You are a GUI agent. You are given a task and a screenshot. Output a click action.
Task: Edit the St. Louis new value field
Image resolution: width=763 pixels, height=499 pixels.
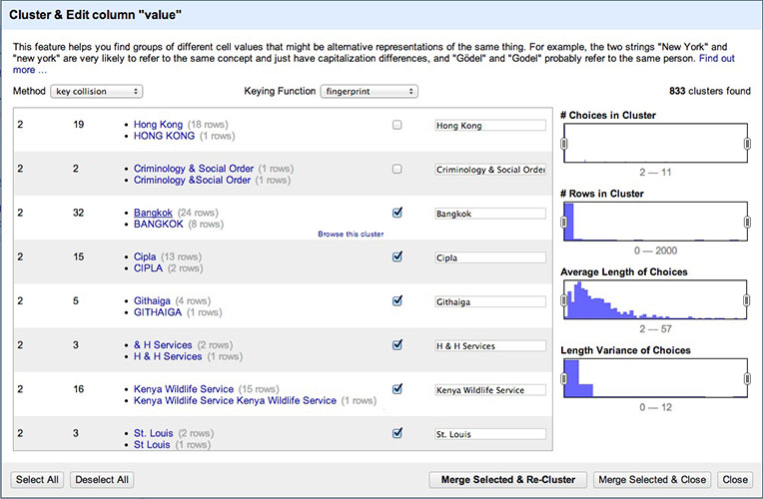(490, 434)
